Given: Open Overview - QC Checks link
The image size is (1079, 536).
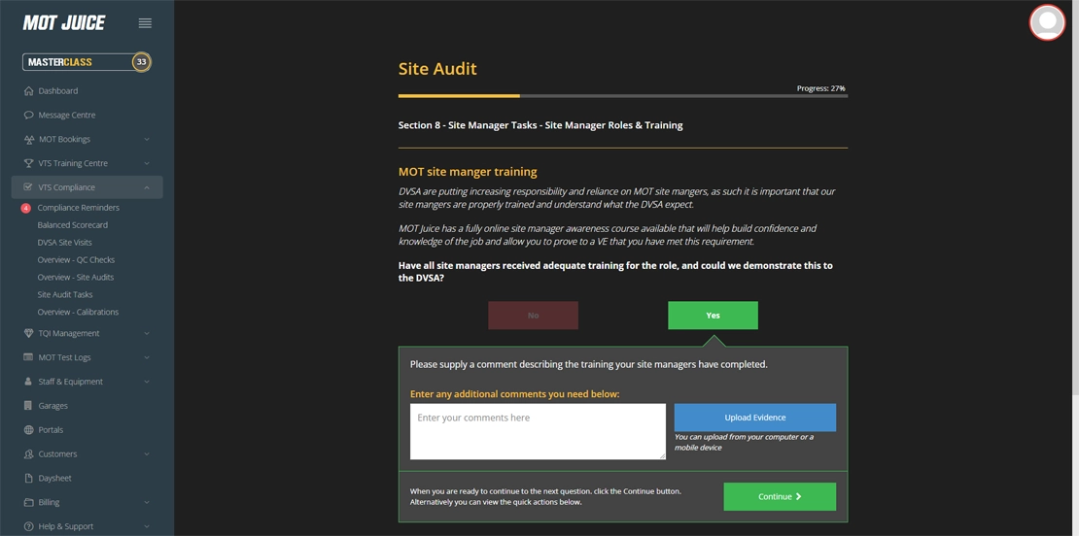Looking at the screenshot, I should pos(76,260).
